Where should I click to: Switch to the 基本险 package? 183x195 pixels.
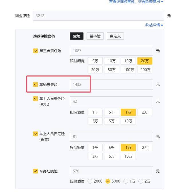(95, 36)
